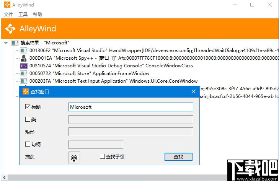Click the Debug Console window icon
Viewport: 279px width, 181px height.
[x=23, y=66]
